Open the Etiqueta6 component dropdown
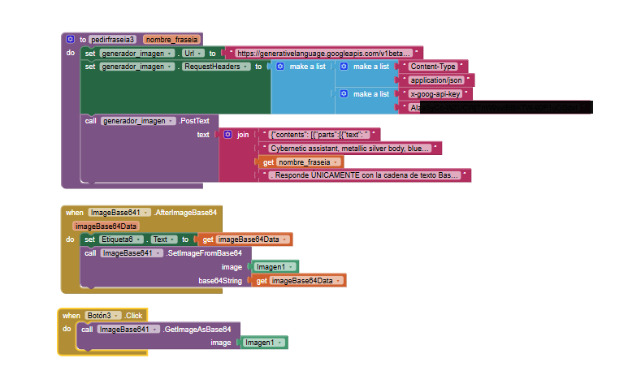The image size is (628, 371). coord(141,239)
